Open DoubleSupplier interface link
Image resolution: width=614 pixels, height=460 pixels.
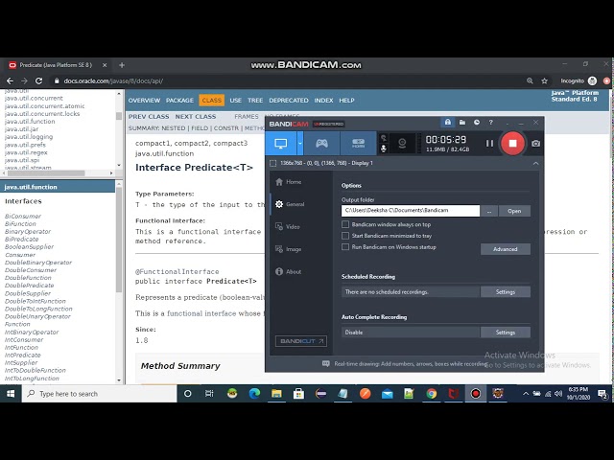coord(28,293)
